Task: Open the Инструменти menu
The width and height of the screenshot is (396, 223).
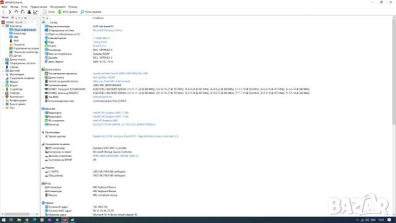Action: point(58,7)
